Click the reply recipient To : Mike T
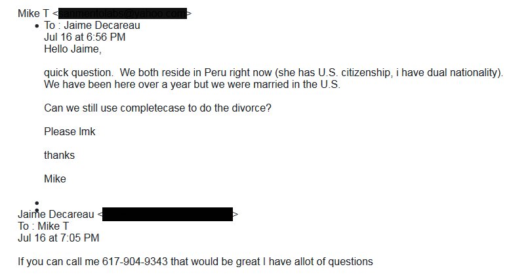This screenshot has height=275, width=511. point(43,226)
